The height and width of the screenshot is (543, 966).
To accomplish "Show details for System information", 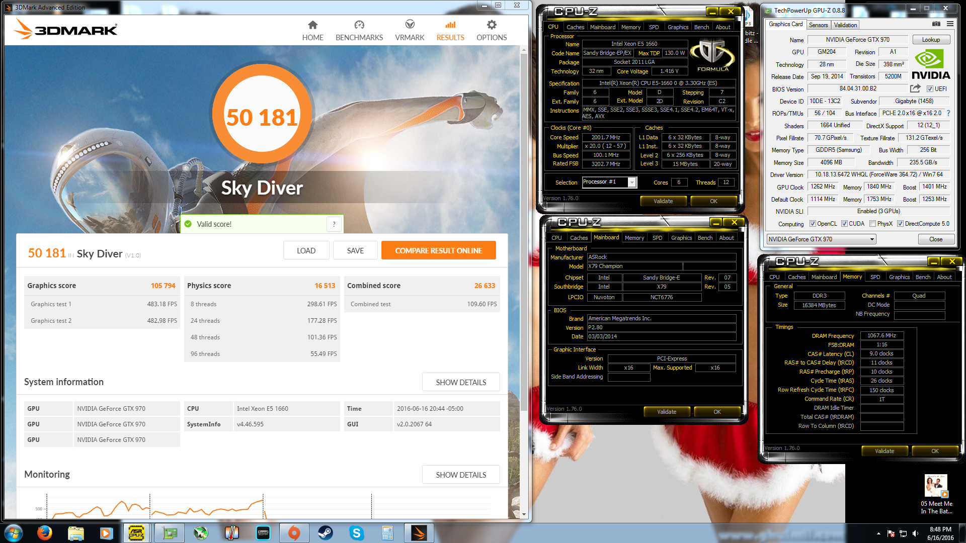I will click(x=461, y=382).
